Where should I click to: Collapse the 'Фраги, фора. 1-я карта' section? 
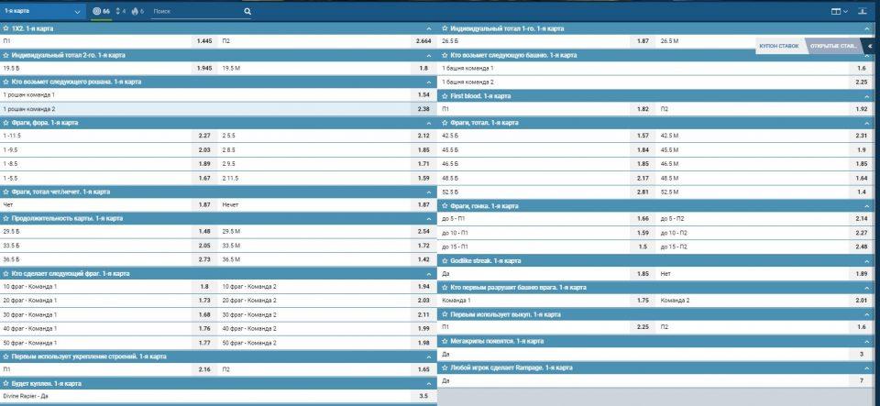pyautogui.click(x=429, y=122)
